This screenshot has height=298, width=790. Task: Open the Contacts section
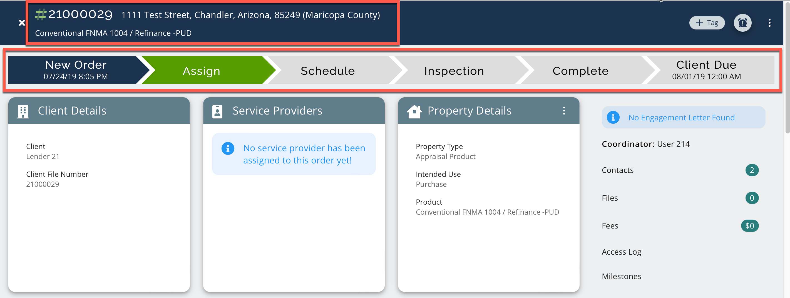click(x=617, y=170)
